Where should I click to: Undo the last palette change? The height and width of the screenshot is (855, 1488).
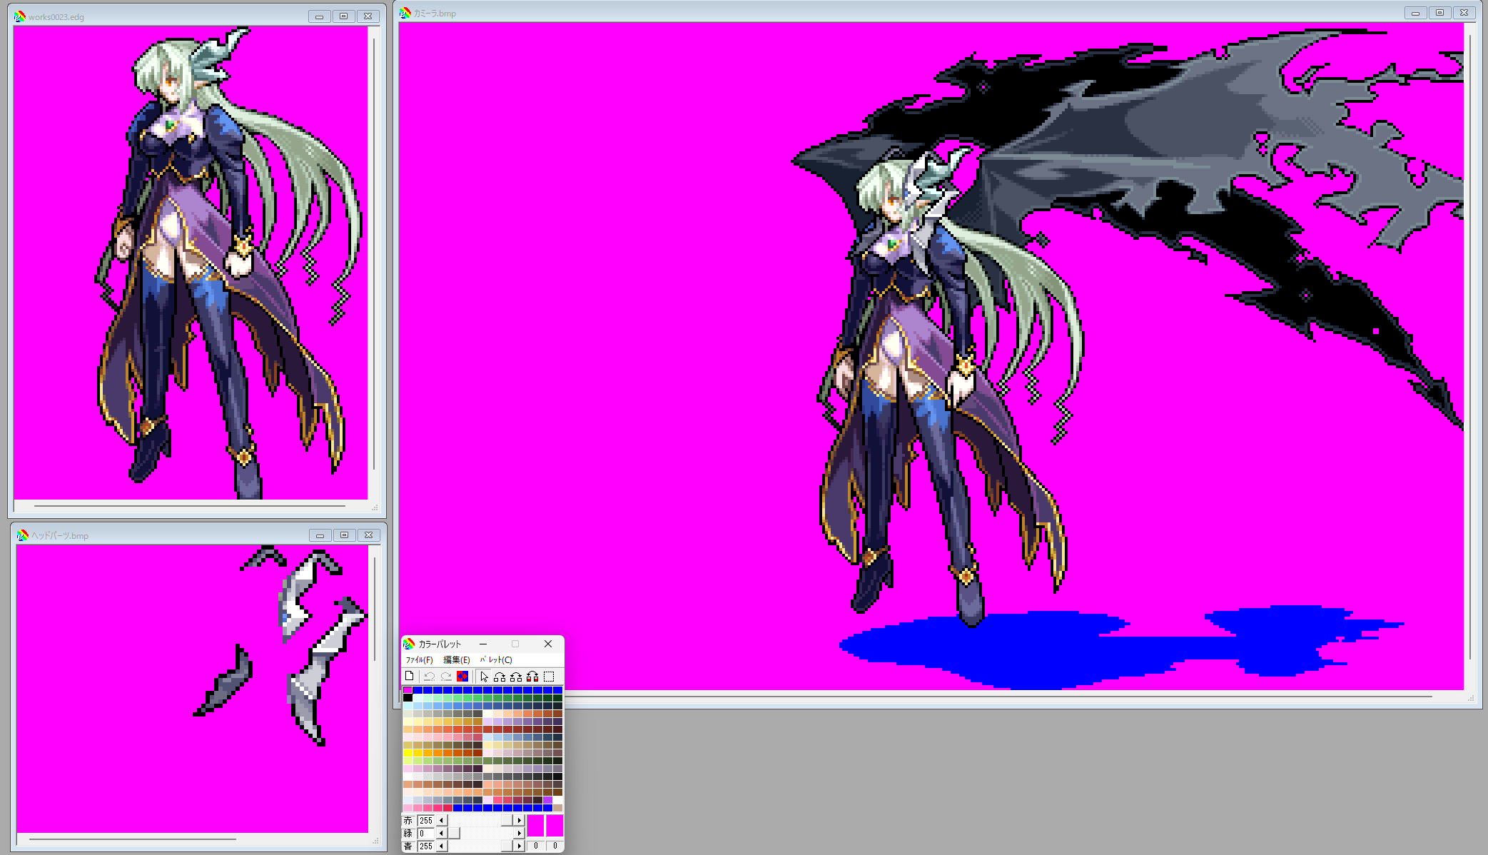pyautogui.click(x=429, y=676)
